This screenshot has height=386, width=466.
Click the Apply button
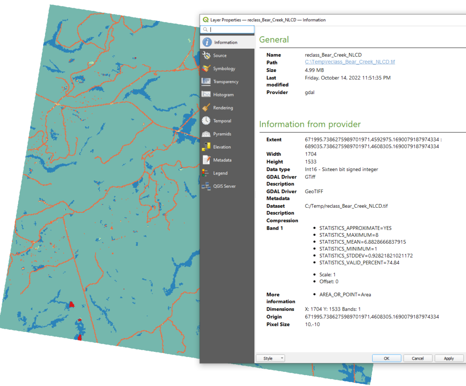click(x=449, y=358)
